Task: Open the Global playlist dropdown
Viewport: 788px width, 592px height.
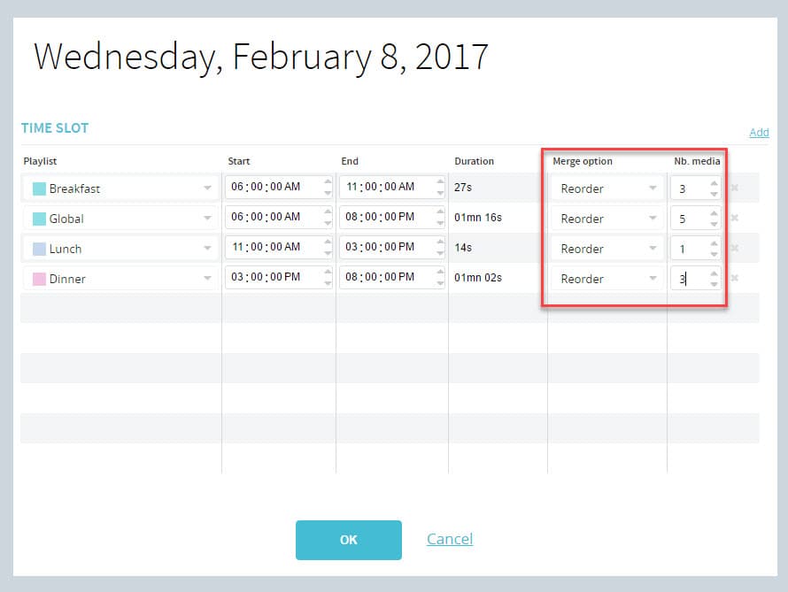Action: [207, 218]
